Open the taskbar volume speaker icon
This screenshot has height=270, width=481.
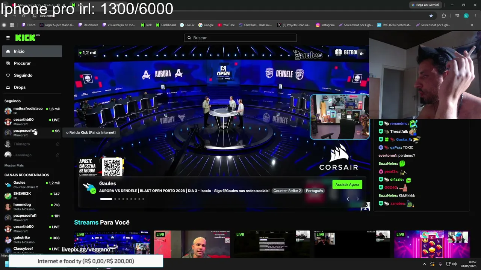pyautogui.click(x=454, y=264)
